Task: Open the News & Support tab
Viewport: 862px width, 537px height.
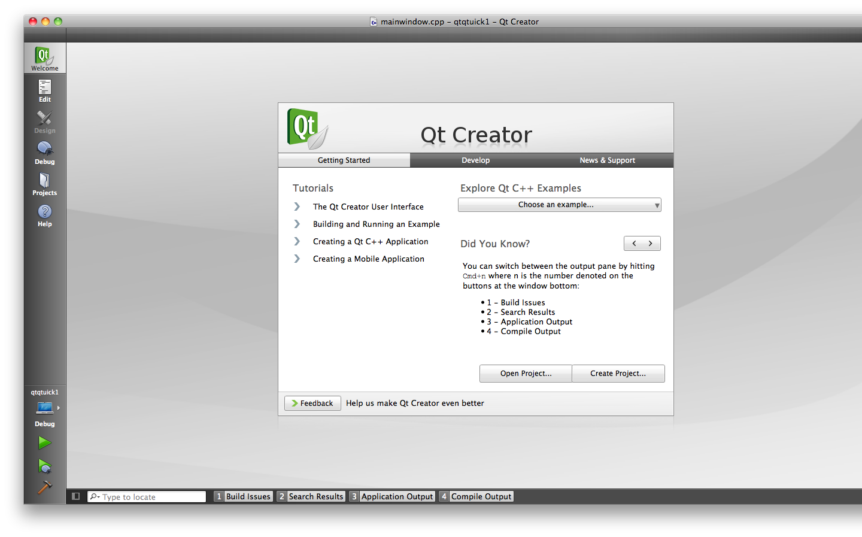Action: 607,160
